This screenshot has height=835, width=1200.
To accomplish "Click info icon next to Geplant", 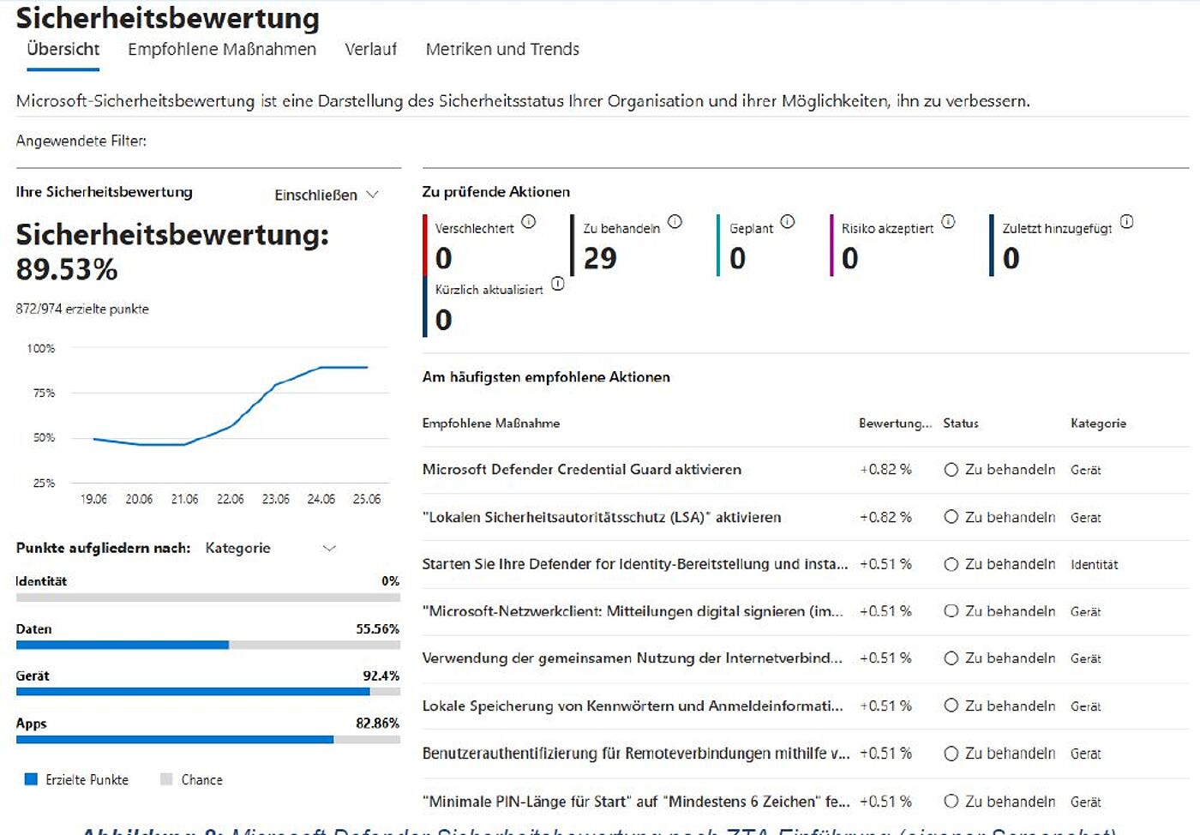I will point(788,222).
